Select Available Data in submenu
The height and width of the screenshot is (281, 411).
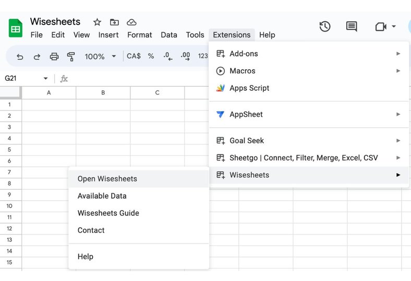139,196
